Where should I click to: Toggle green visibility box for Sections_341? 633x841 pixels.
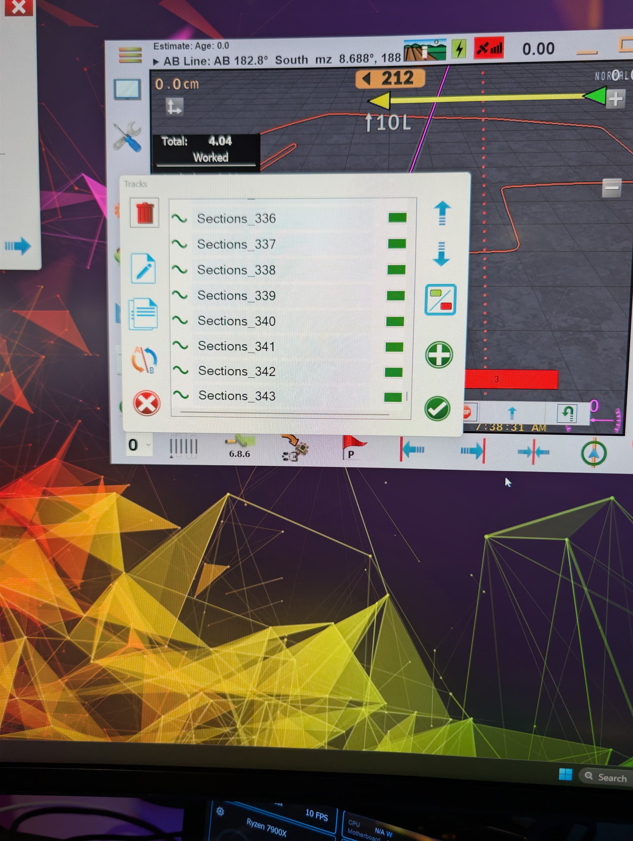tap(394, 347)
